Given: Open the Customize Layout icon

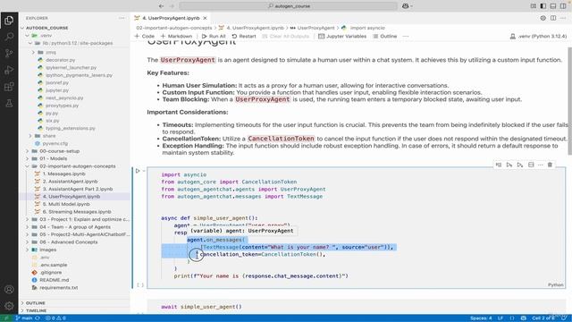Looking at the screenshot, I should (534, 6).
